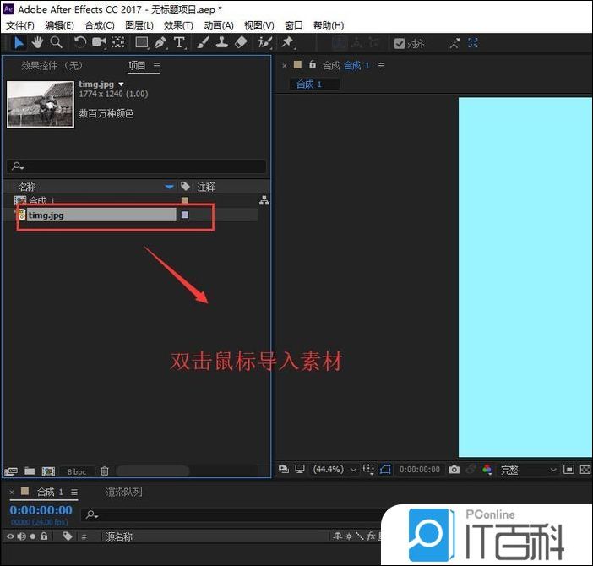Click the 8 bpc color depth button
Image resolution: width=593 pixels, height=566 pixels.
[77, 471]
